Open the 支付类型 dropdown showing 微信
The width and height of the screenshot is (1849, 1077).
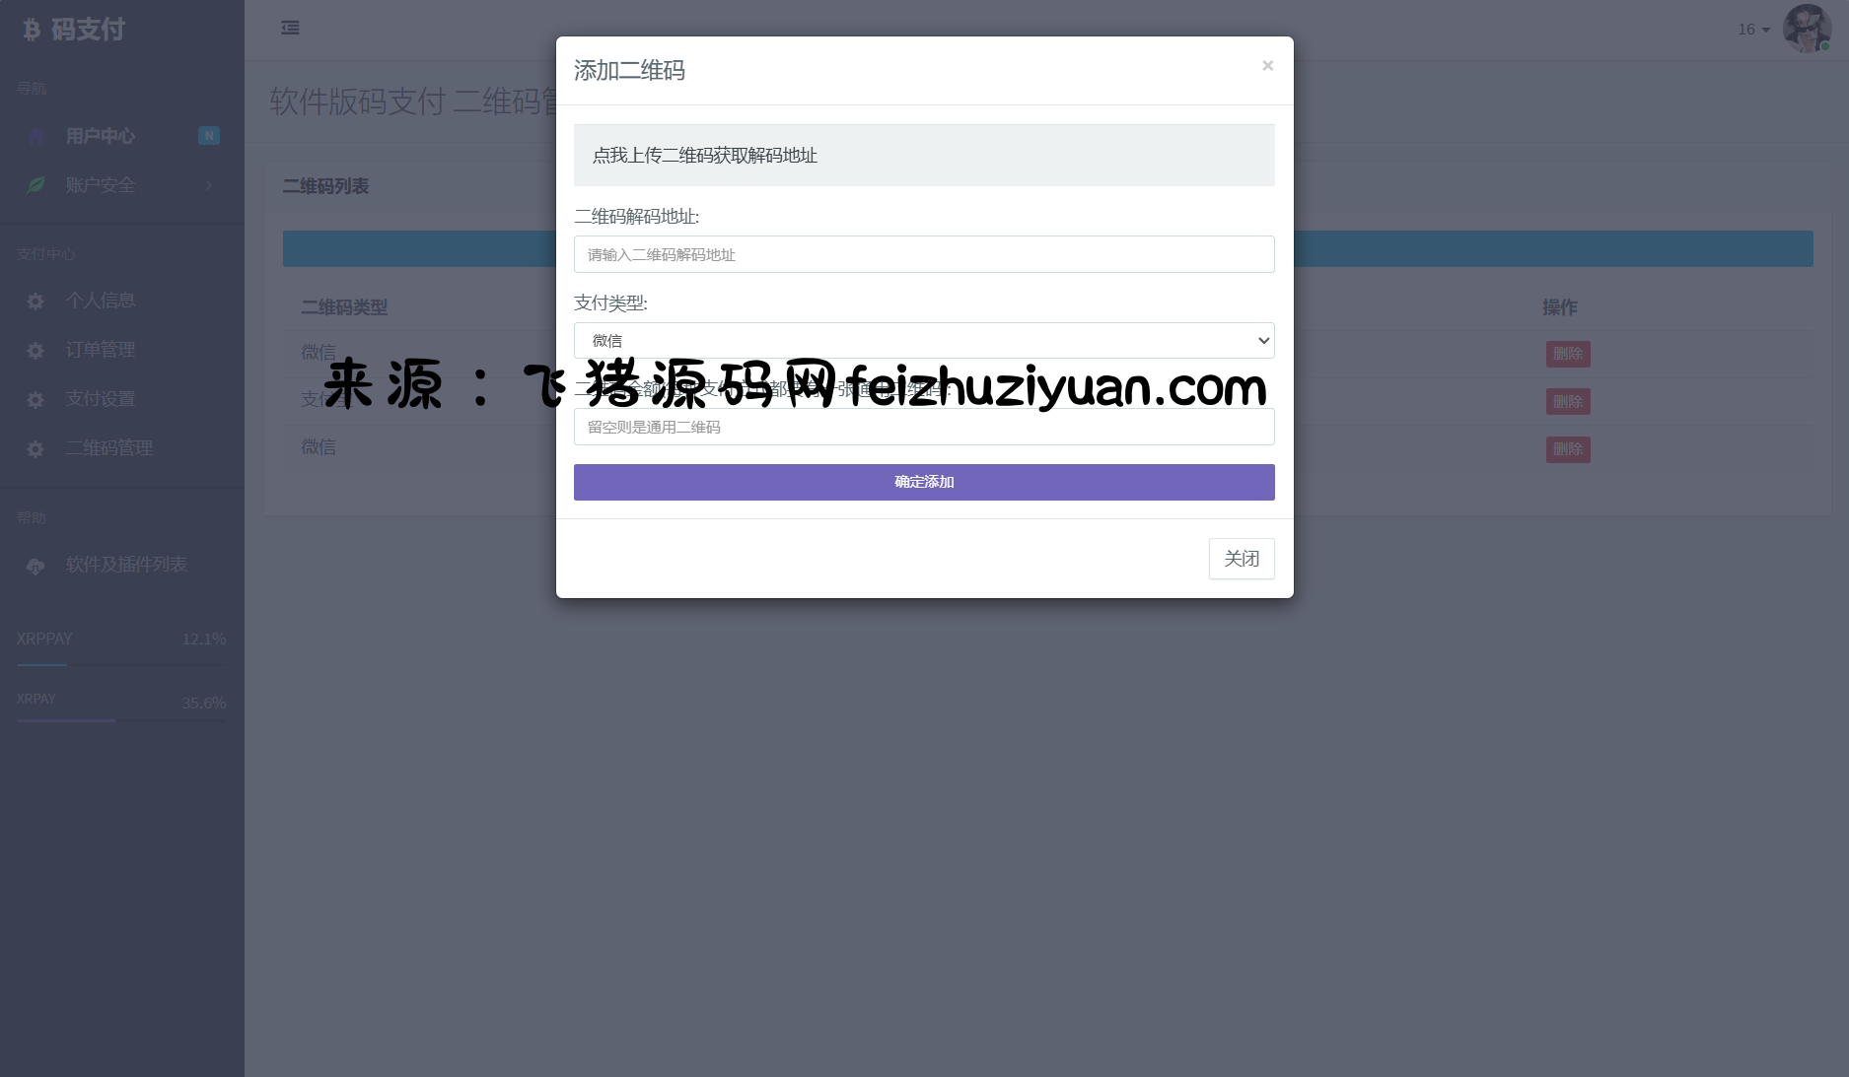(x=924, y=340)
